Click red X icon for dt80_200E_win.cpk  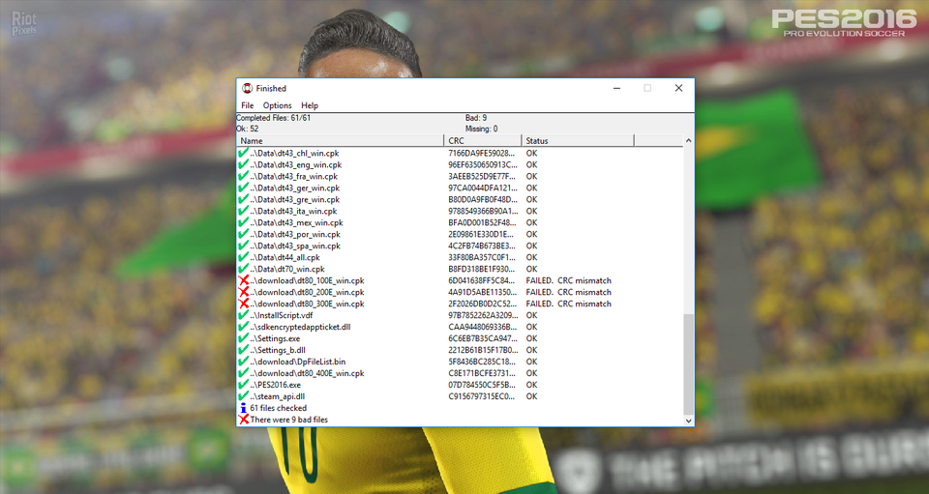(x=244, y=292)
